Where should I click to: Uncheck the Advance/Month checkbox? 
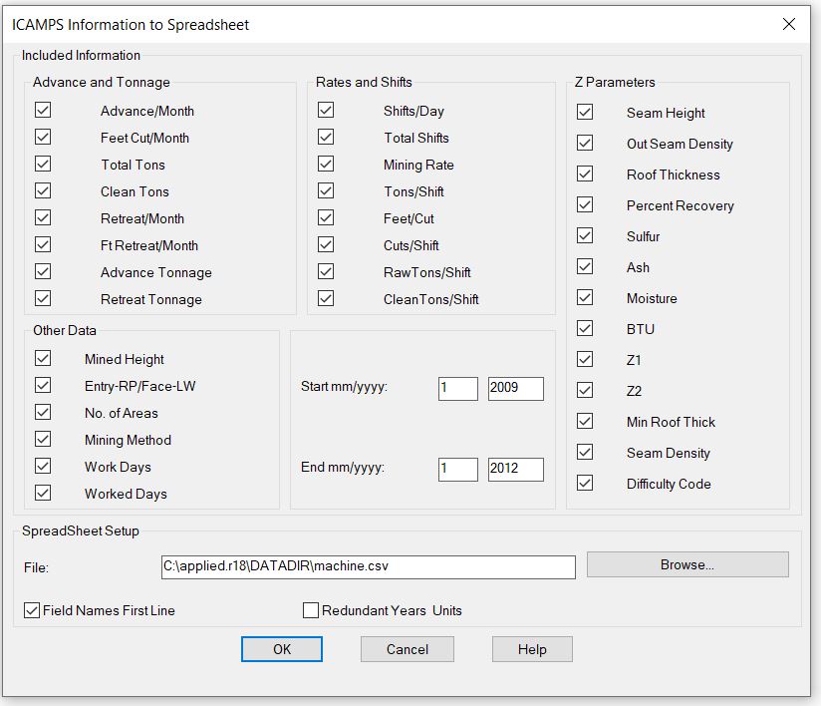click(x=43, y=111)
